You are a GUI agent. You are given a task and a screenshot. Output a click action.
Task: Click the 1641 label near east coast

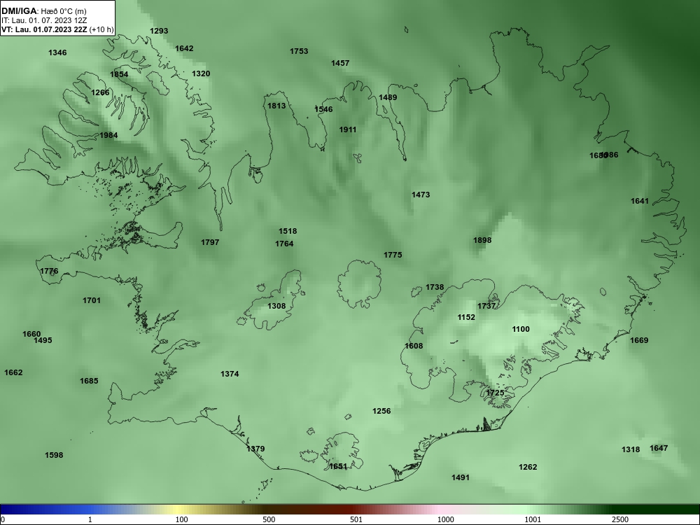tap(640, 201)
